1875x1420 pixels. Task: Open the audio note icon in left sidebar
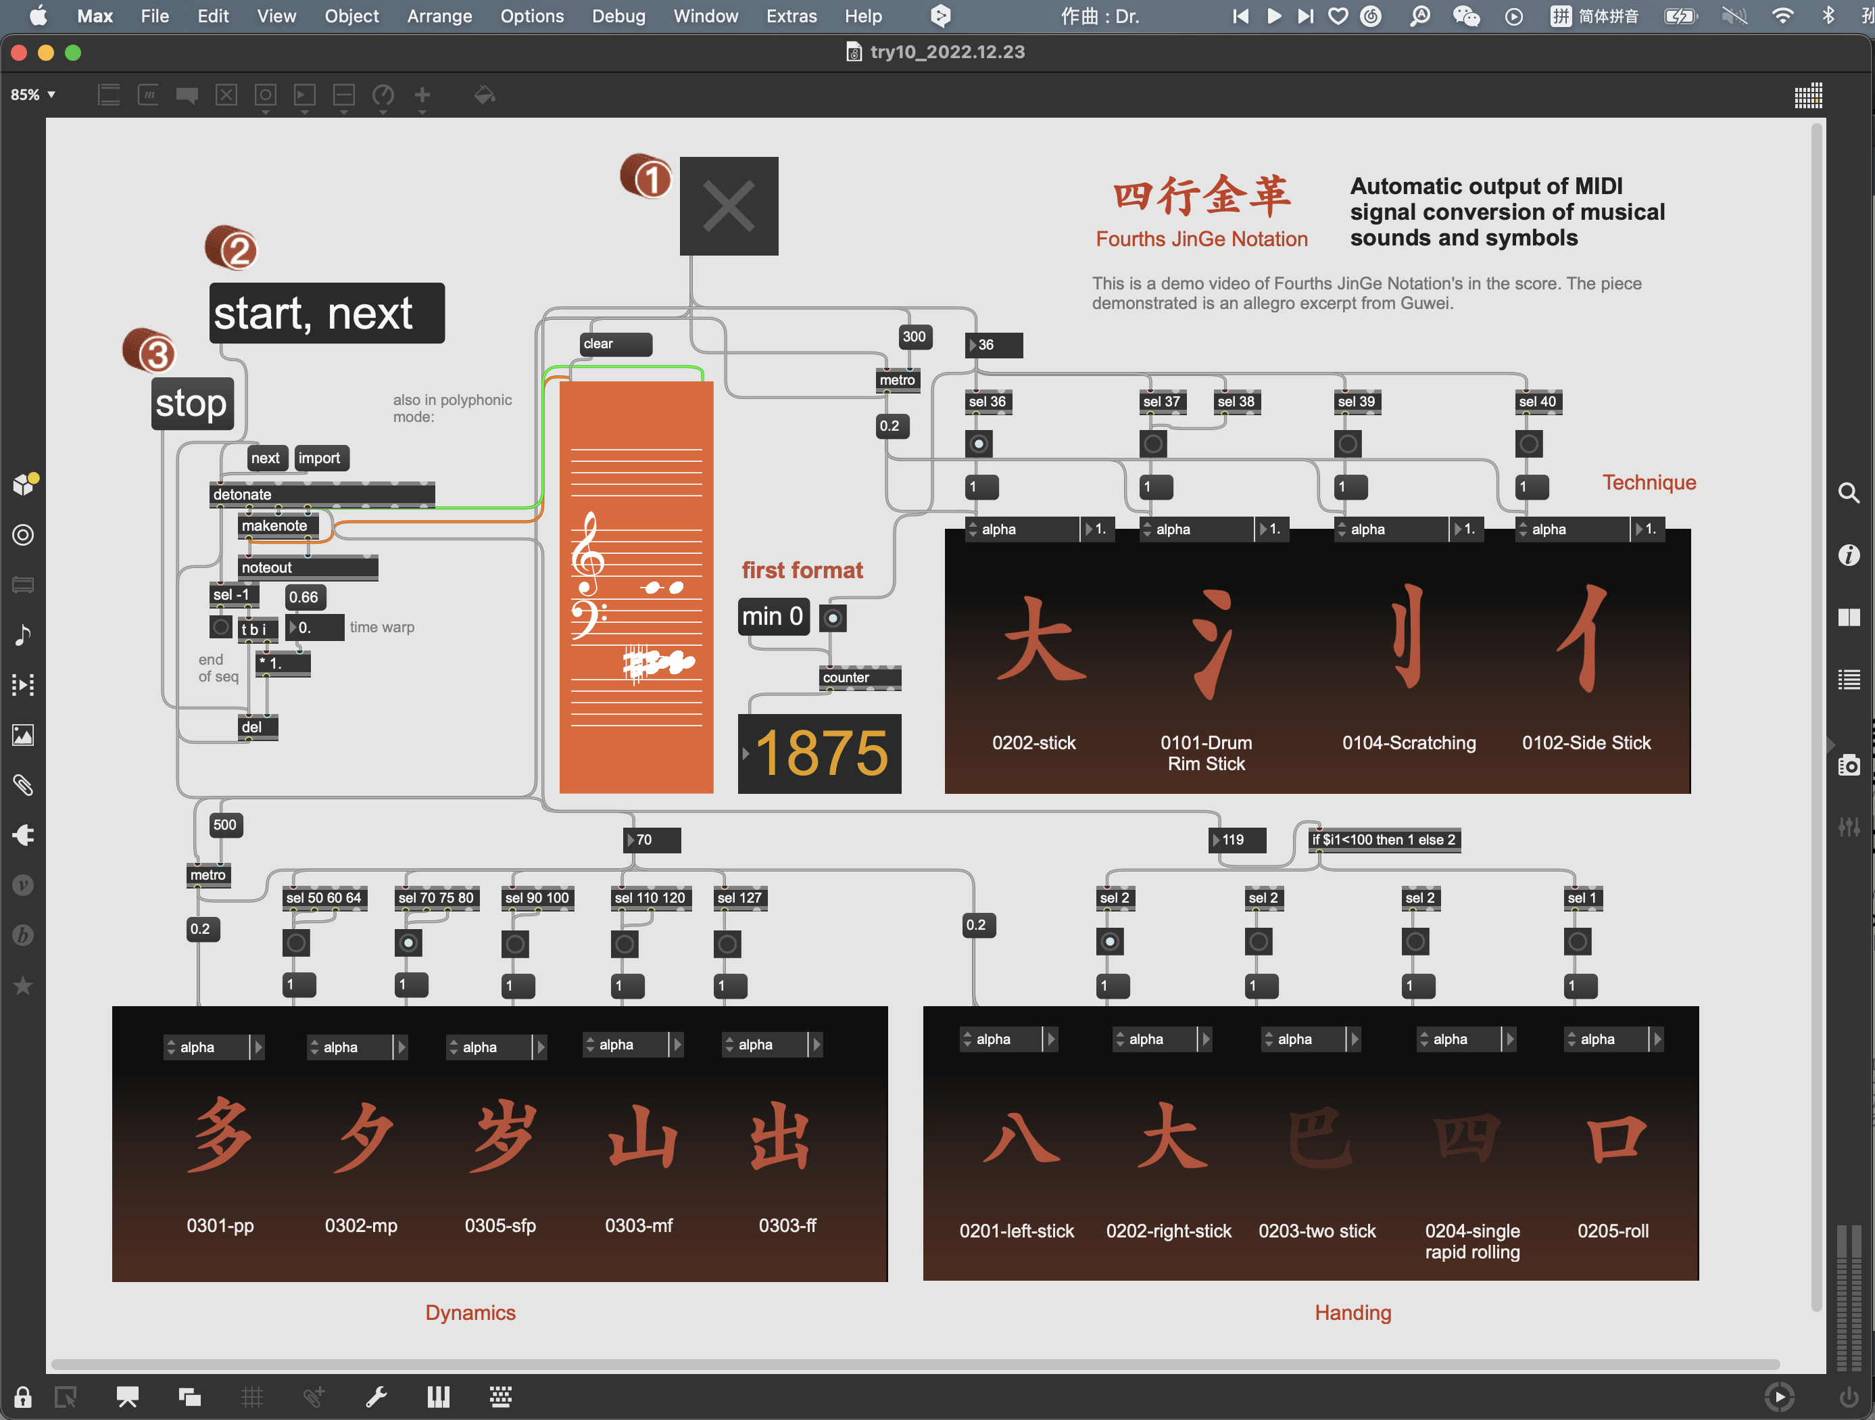(23, 634)
